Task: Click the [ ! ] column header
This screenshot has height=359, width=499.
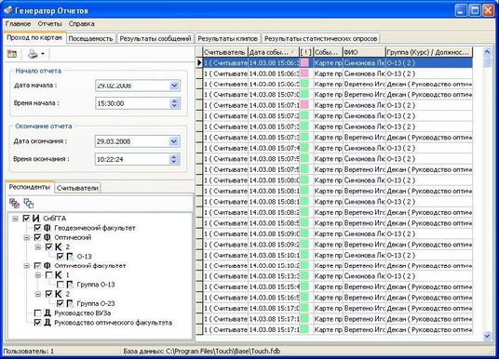Action: pos(306,52)
